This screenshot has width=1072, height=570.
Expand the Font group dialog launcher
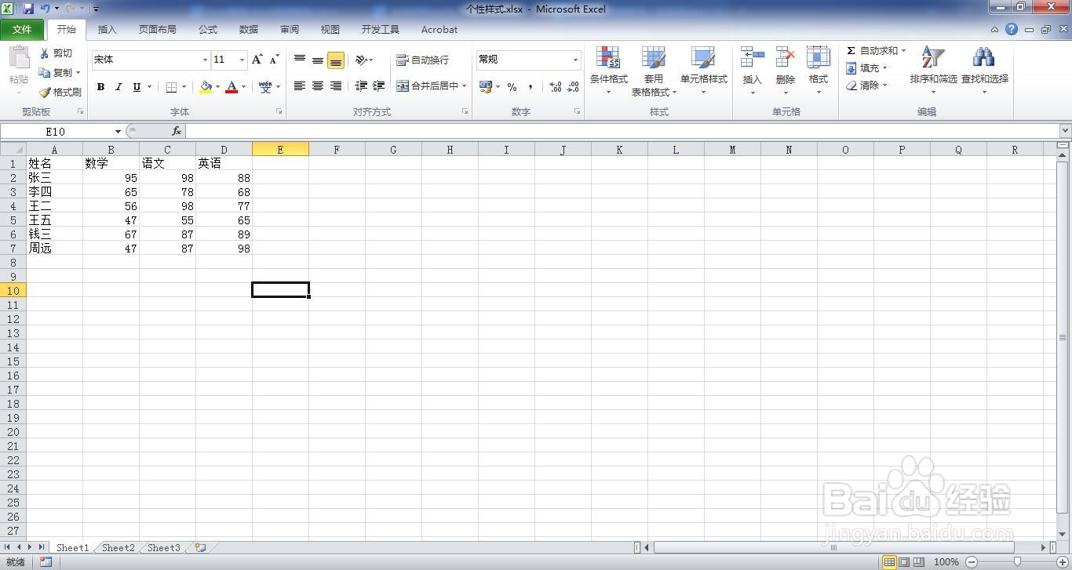pos(279,112)
